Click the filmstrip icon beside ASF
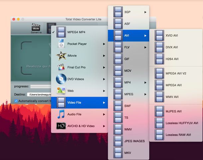203x160 pixels. pyautogui.click(x=118, y=24)
